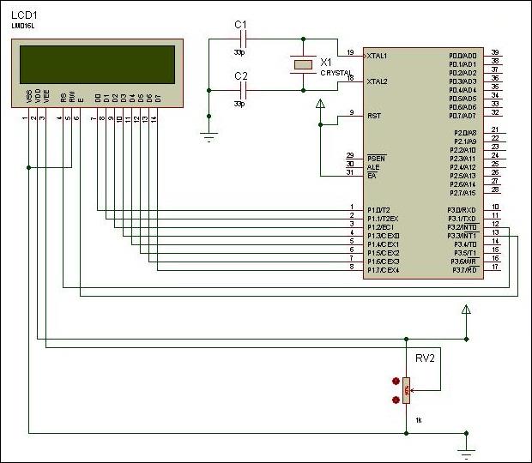Click pin number 19 at XTAL1
This screenshot has width=532, height=463.
(350, 52)
